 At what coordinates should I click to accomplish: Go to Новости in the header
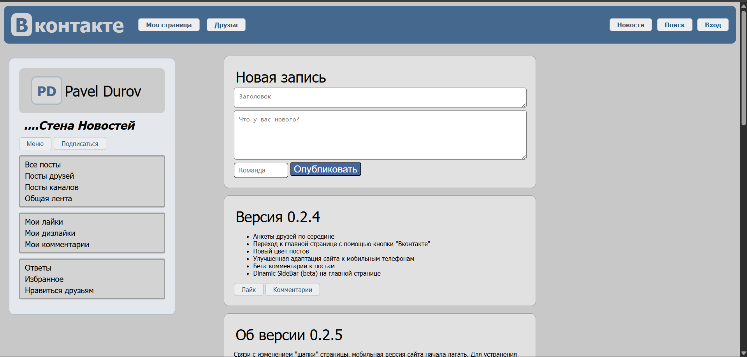pyautogui.click(x=631, y=25)
